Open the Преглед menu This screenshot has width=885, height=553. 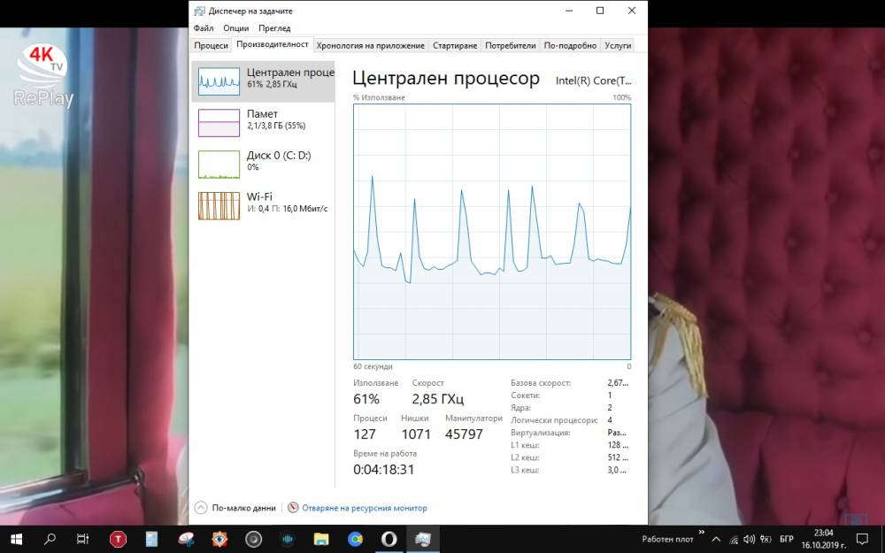pos(274,27)
